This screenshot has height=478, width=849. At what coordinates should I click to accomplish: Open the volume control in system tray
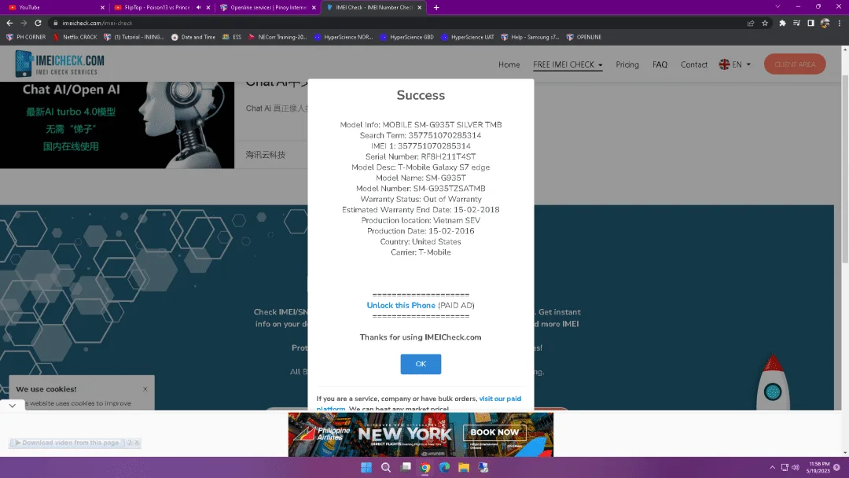795,467
